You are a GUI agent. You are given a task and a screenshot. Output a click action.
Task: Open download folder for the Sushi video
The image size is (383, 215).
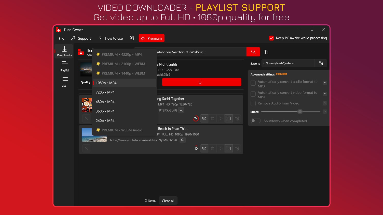(237, 118)
